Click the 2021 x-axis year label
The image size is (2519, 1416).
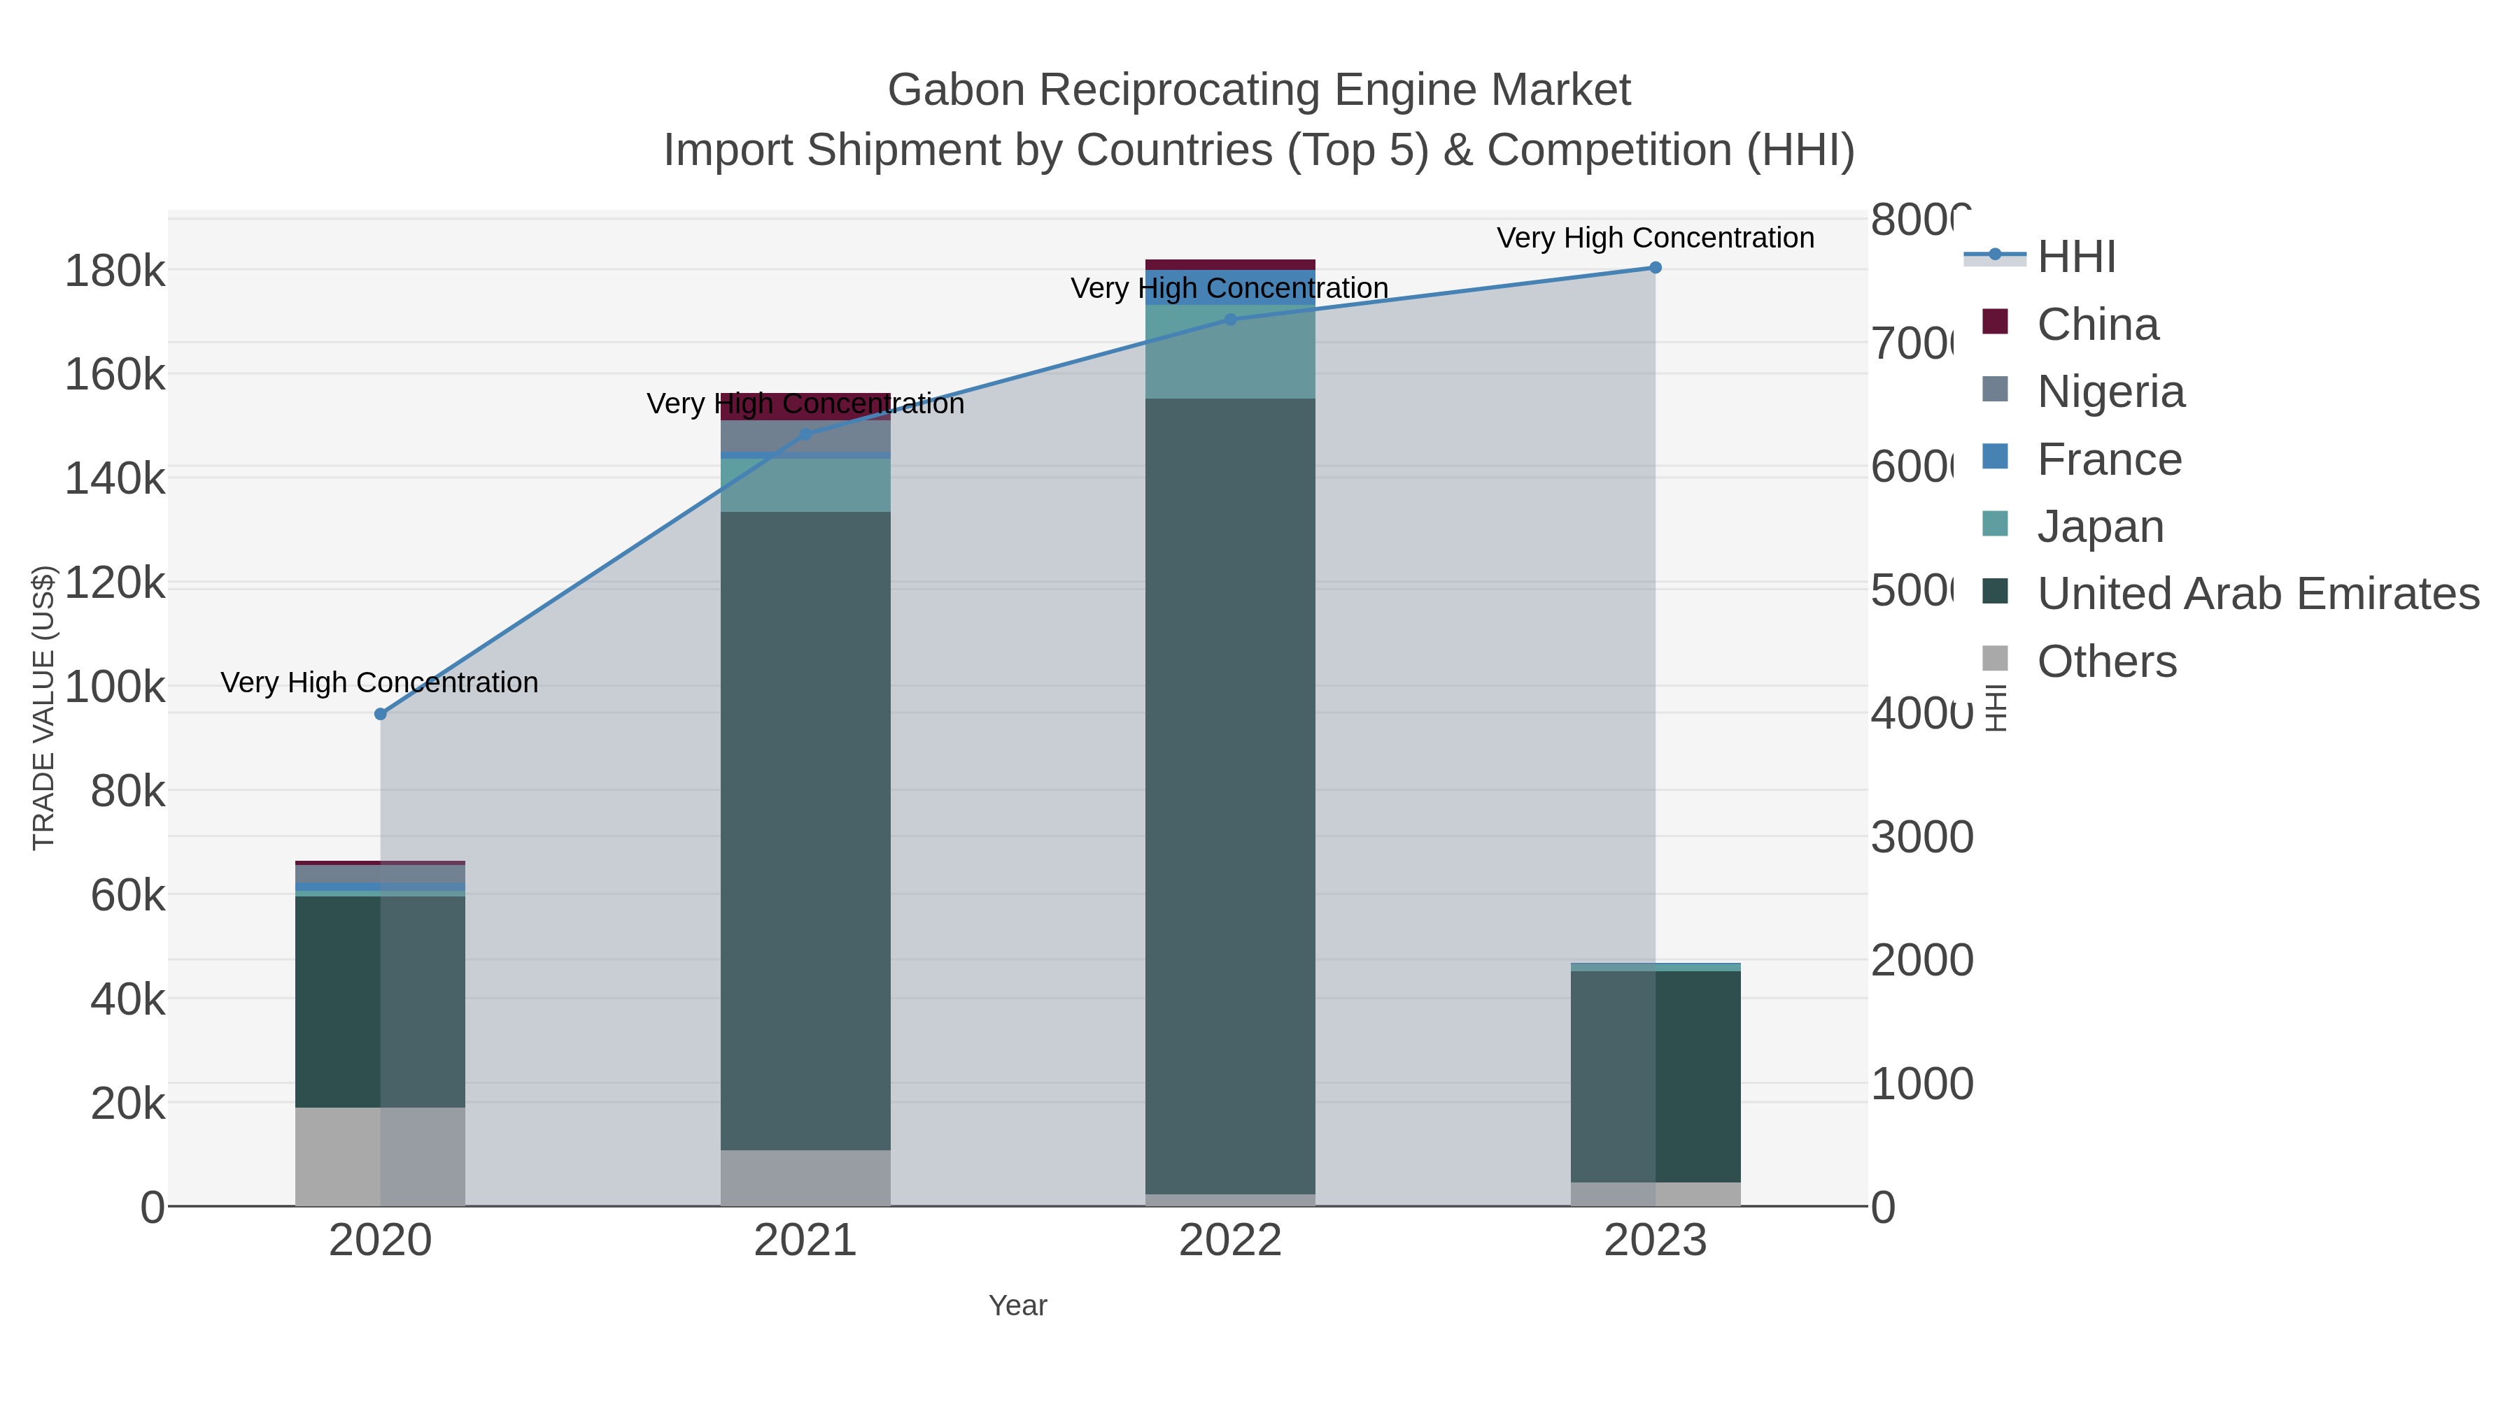[x=806, y=1241]
